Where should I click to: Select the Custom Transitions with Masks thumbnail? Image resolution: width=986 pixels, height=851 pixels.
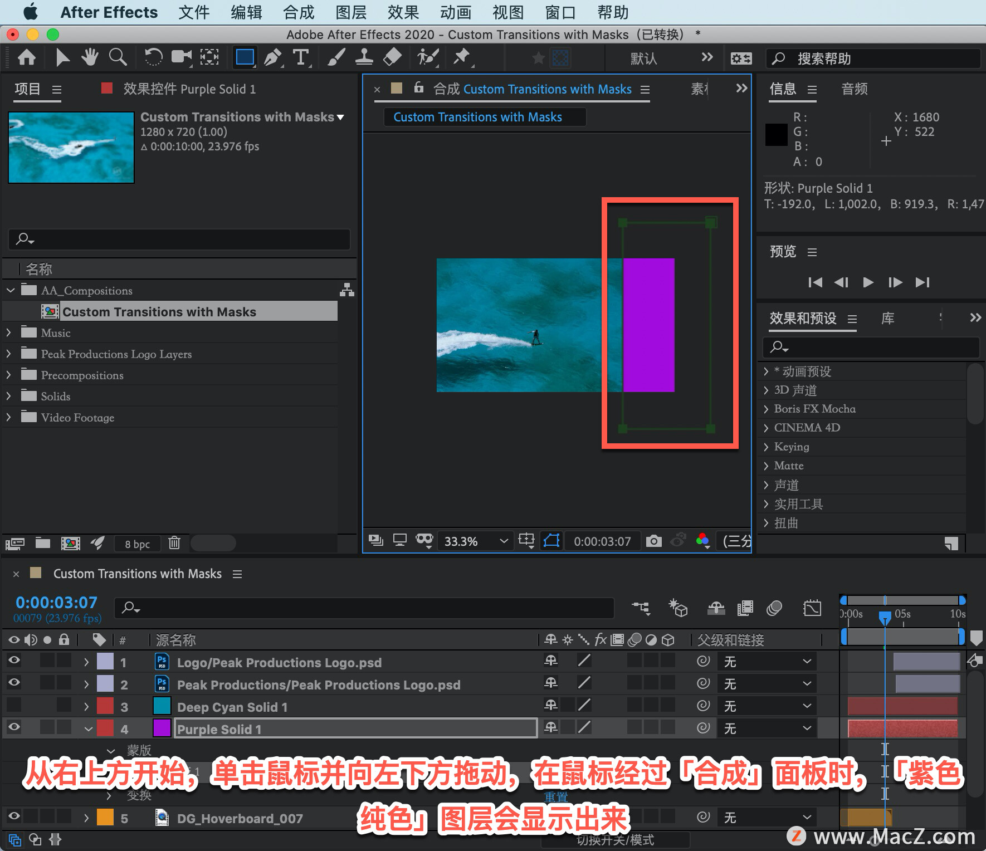click(71, 147)
